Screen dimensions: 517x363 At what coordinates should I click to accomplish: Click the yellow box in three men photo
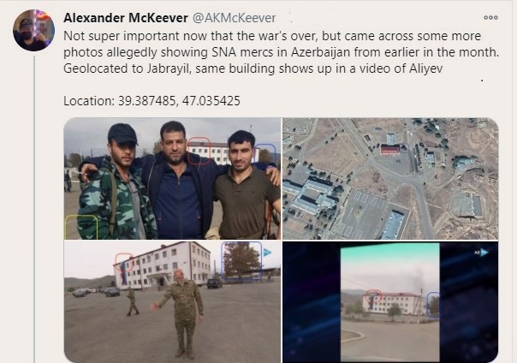pyautogui.click(x=81, y=227)
